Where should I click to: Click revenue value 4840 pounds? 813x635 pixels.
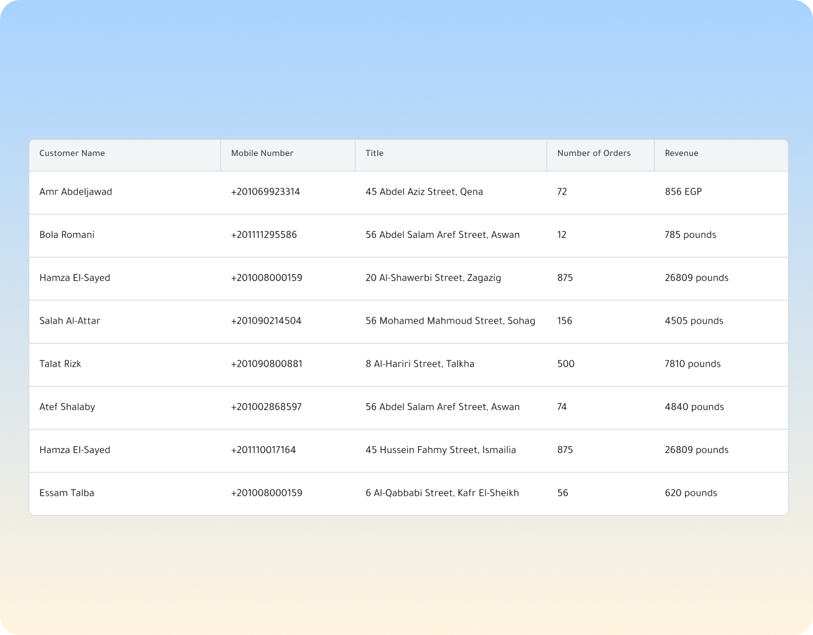point(694,407)
